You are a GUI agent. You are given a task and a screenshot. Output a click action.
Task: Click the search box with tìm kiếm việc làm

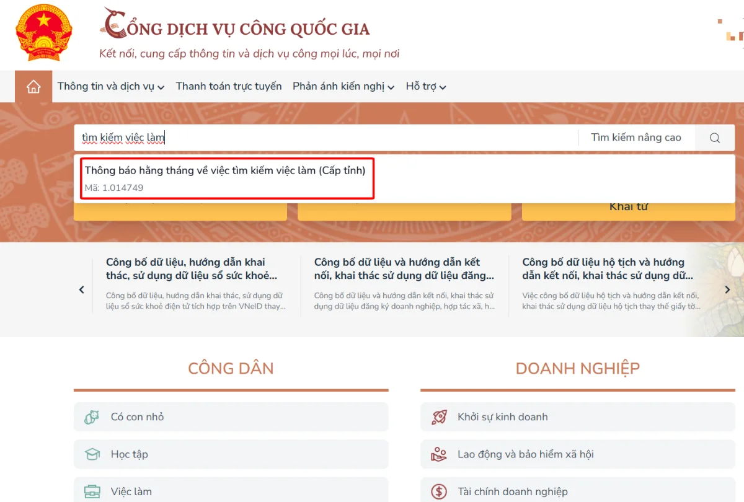click(x=326, y=138)
